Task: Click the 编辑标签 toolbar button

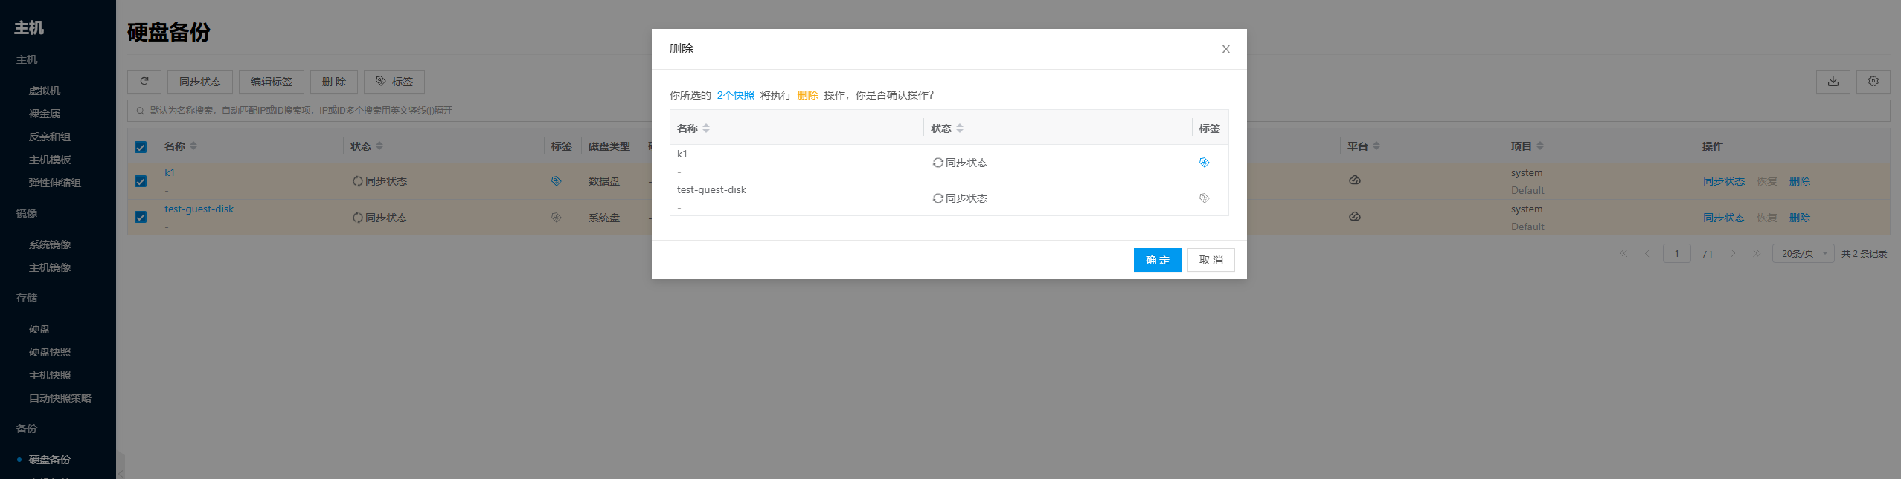Action: point(272,82)
